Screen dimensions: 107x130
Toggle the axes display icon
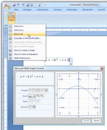tap(30, 90)
